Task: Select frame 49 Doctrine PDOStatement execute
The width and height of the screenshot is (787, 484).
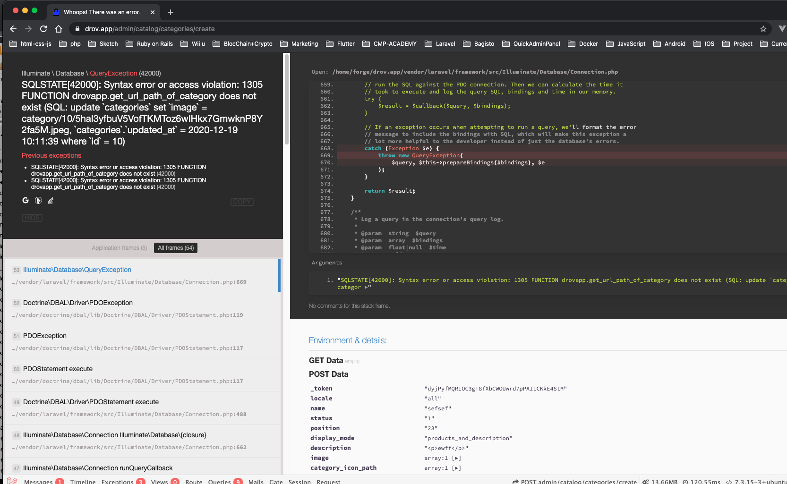Action: [142, 408]
